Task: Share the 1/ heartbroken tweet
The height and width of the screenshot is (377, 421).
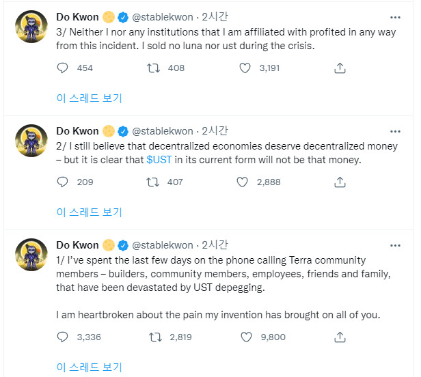Action: click(x=340, y=337)
